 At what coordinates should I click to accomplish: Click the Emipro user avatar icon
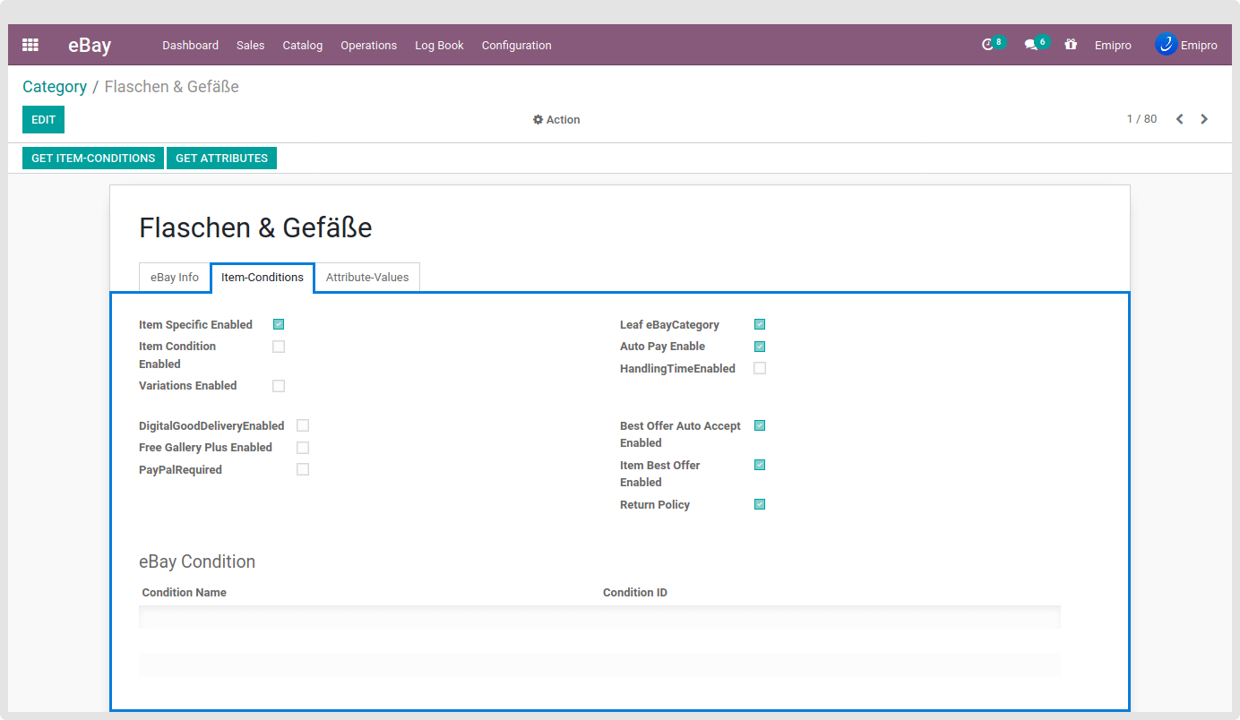pos(1166,44)
